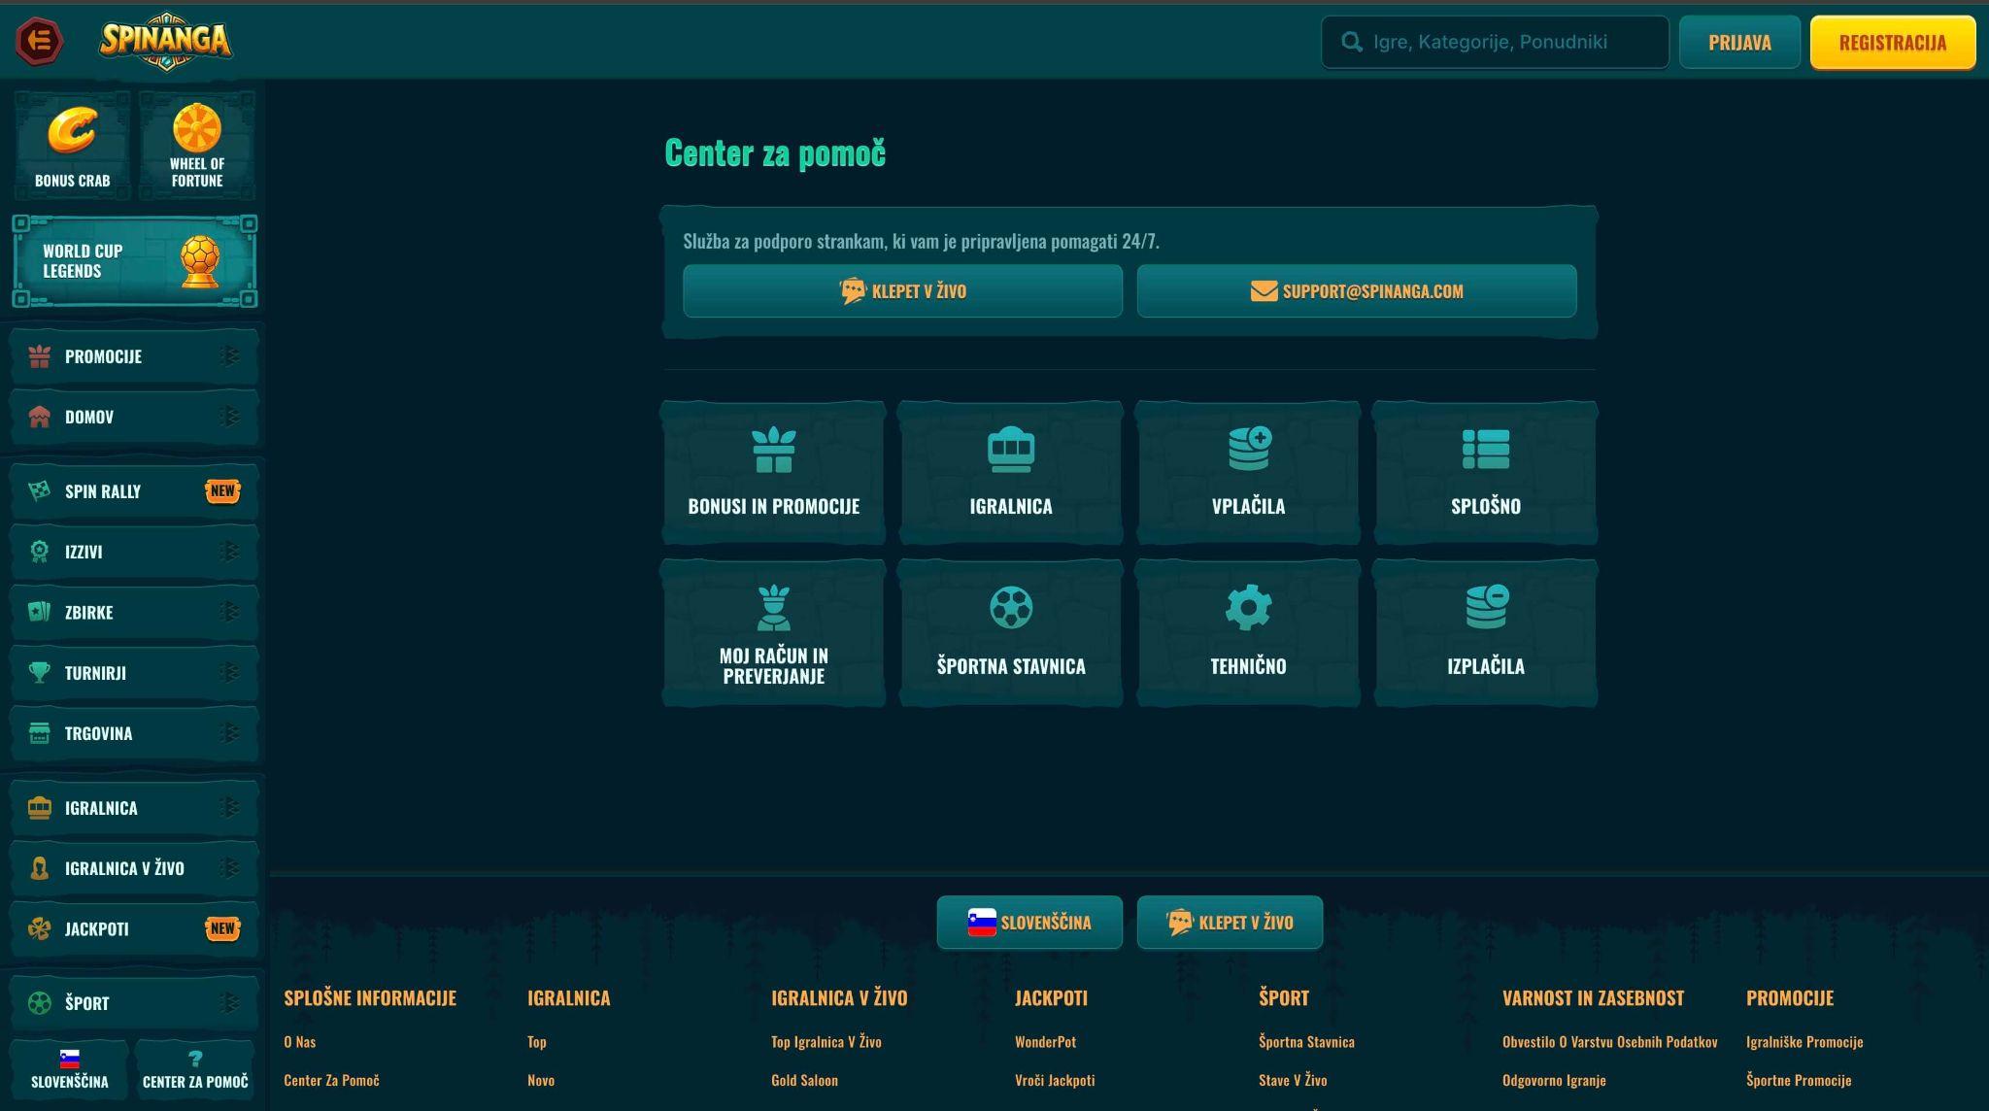Focus the Igre, Kategorije, Ponudniki search field
Screen dimensions: 1989x1111
click(1495, 42)
